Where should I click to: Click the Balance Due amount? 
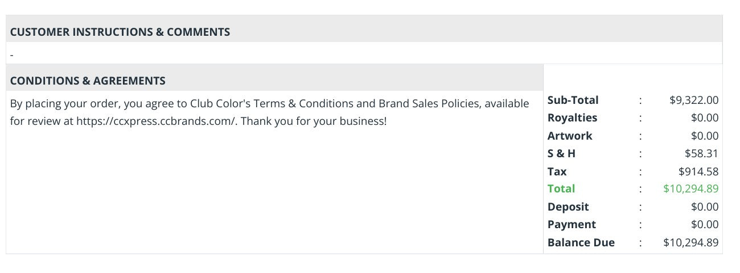pyautogui.click(x=691, y=242)
